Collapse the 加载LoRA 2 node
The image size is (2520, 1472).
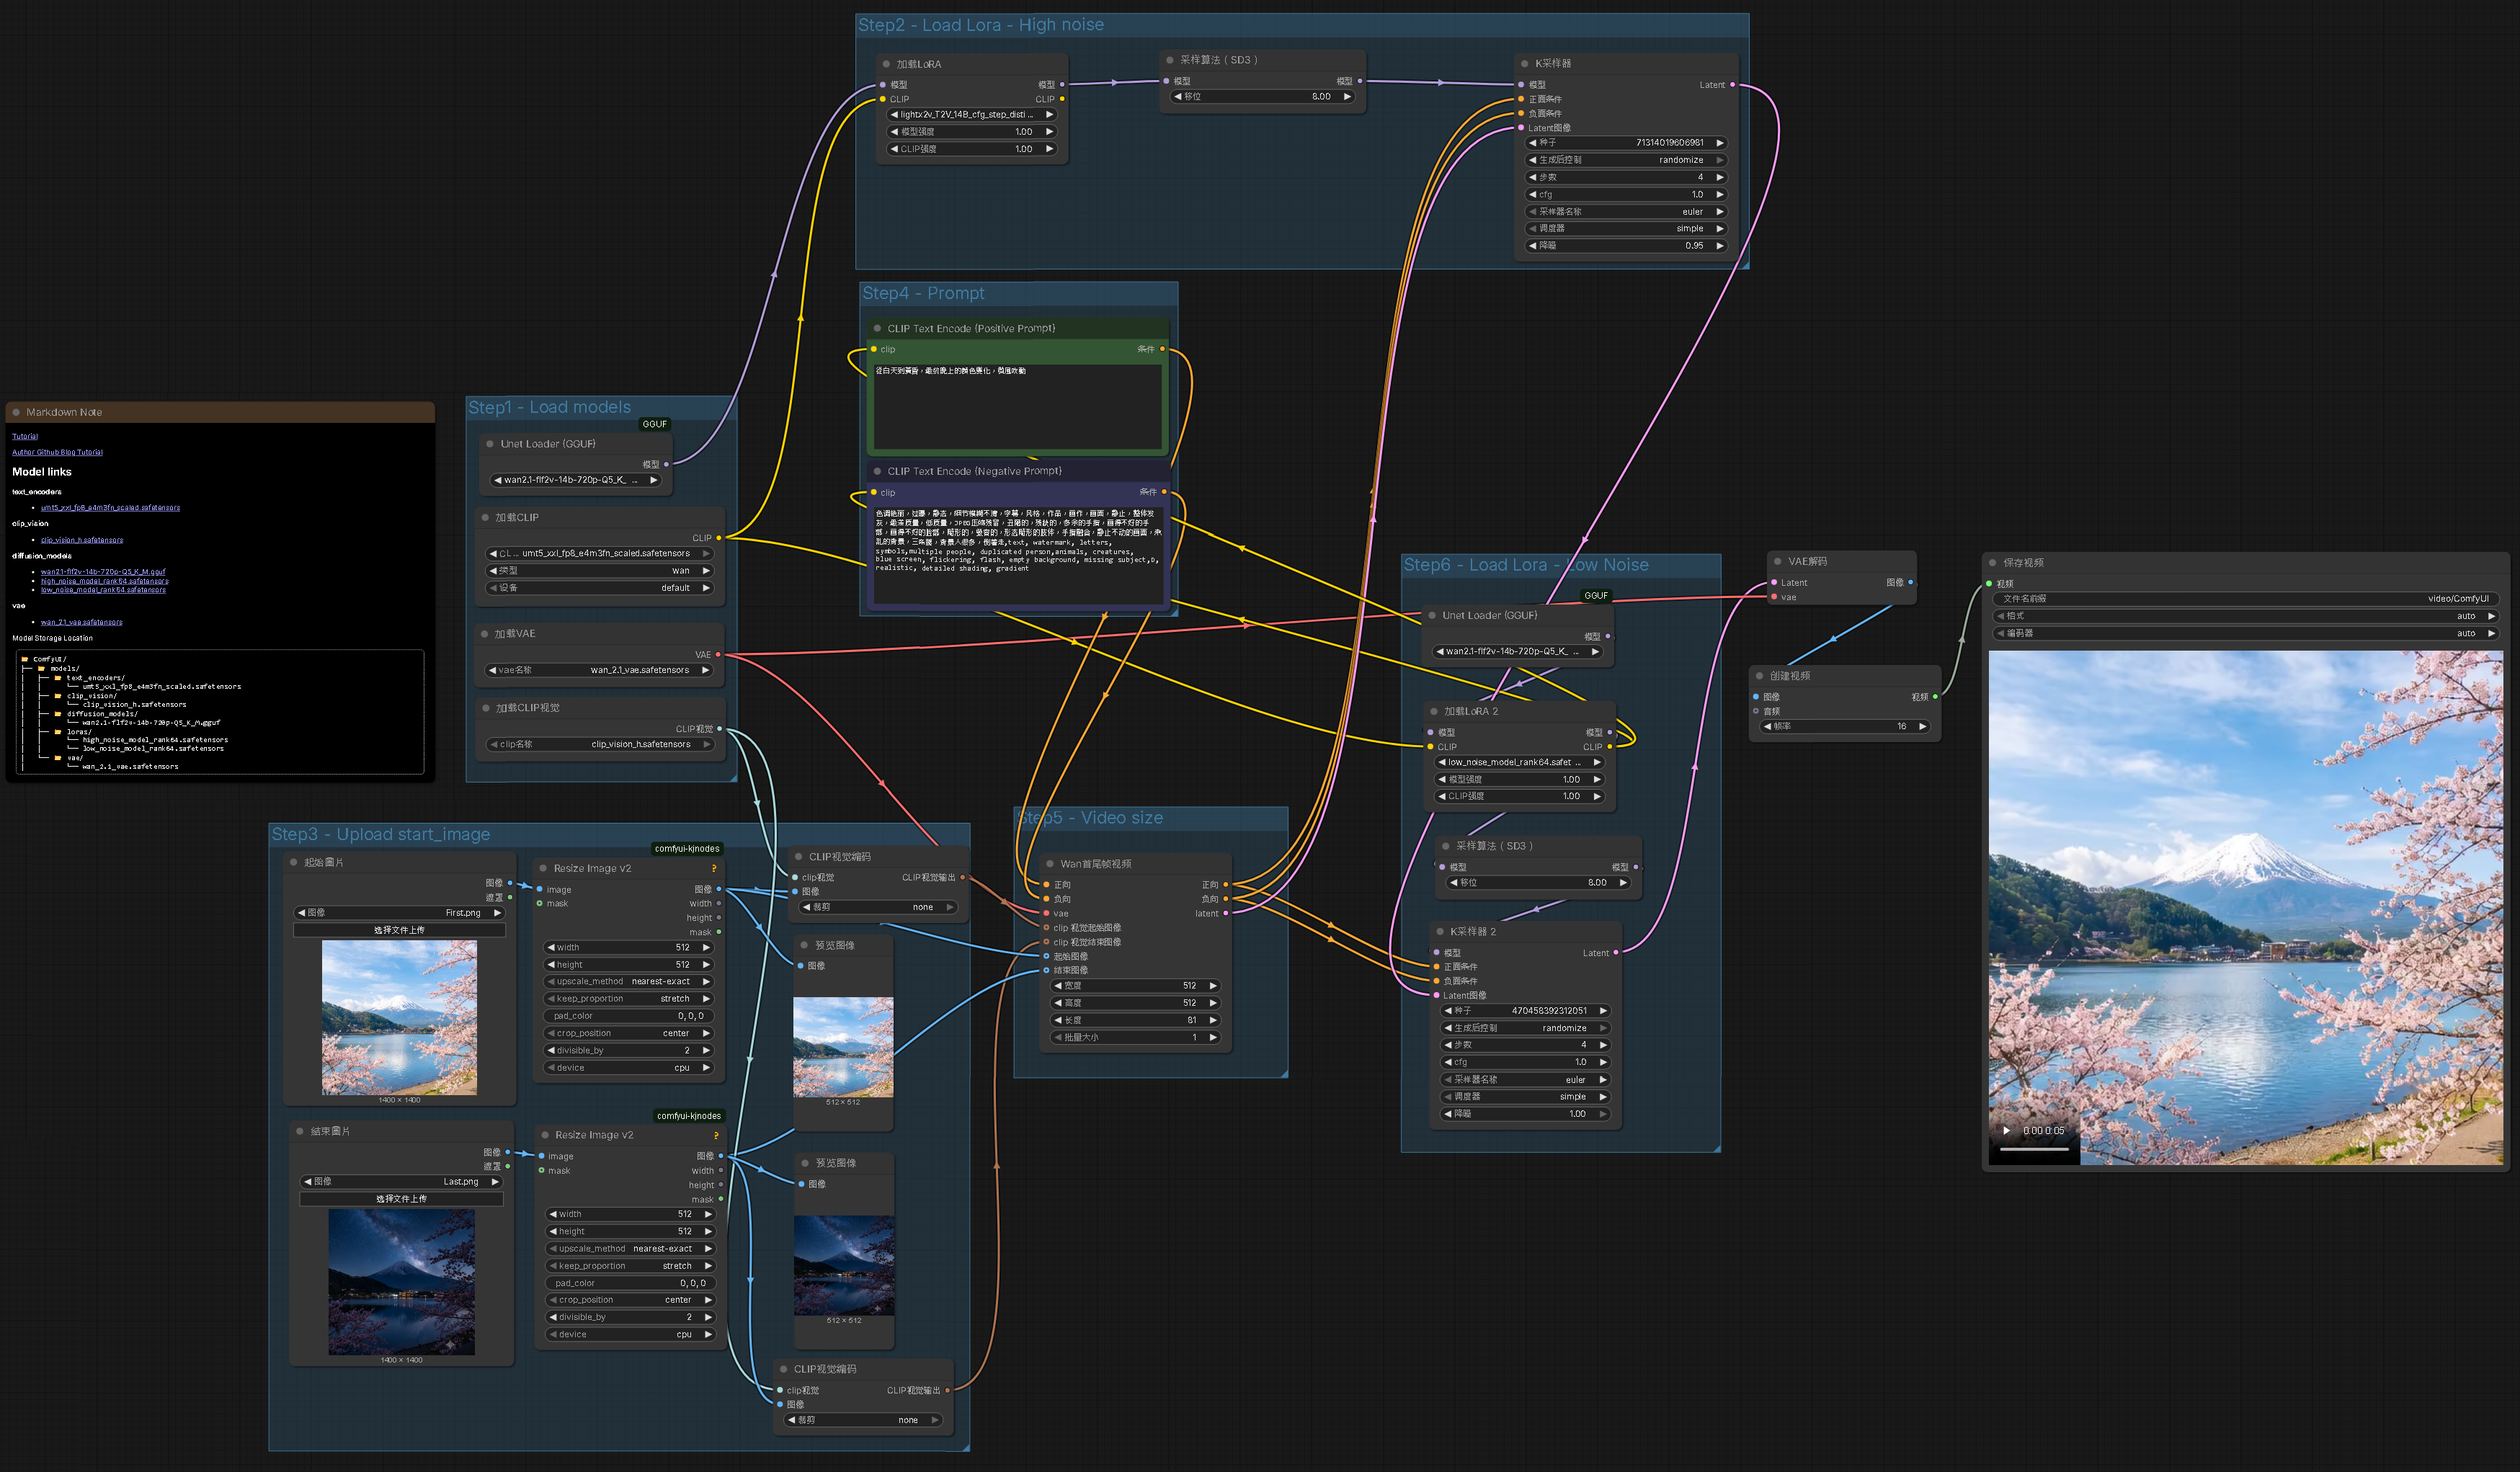[x=1434, y=712]
